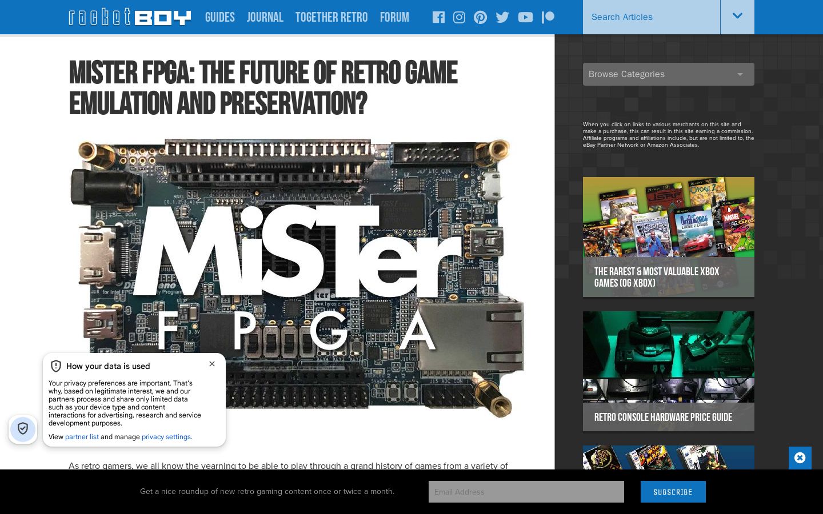Close the 'How your data is used' popup

212,364
